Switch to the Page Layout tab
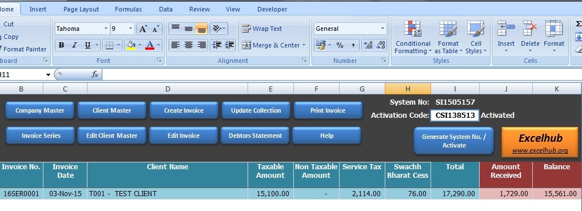Screen dimensions: 582x211 point(81,9)
